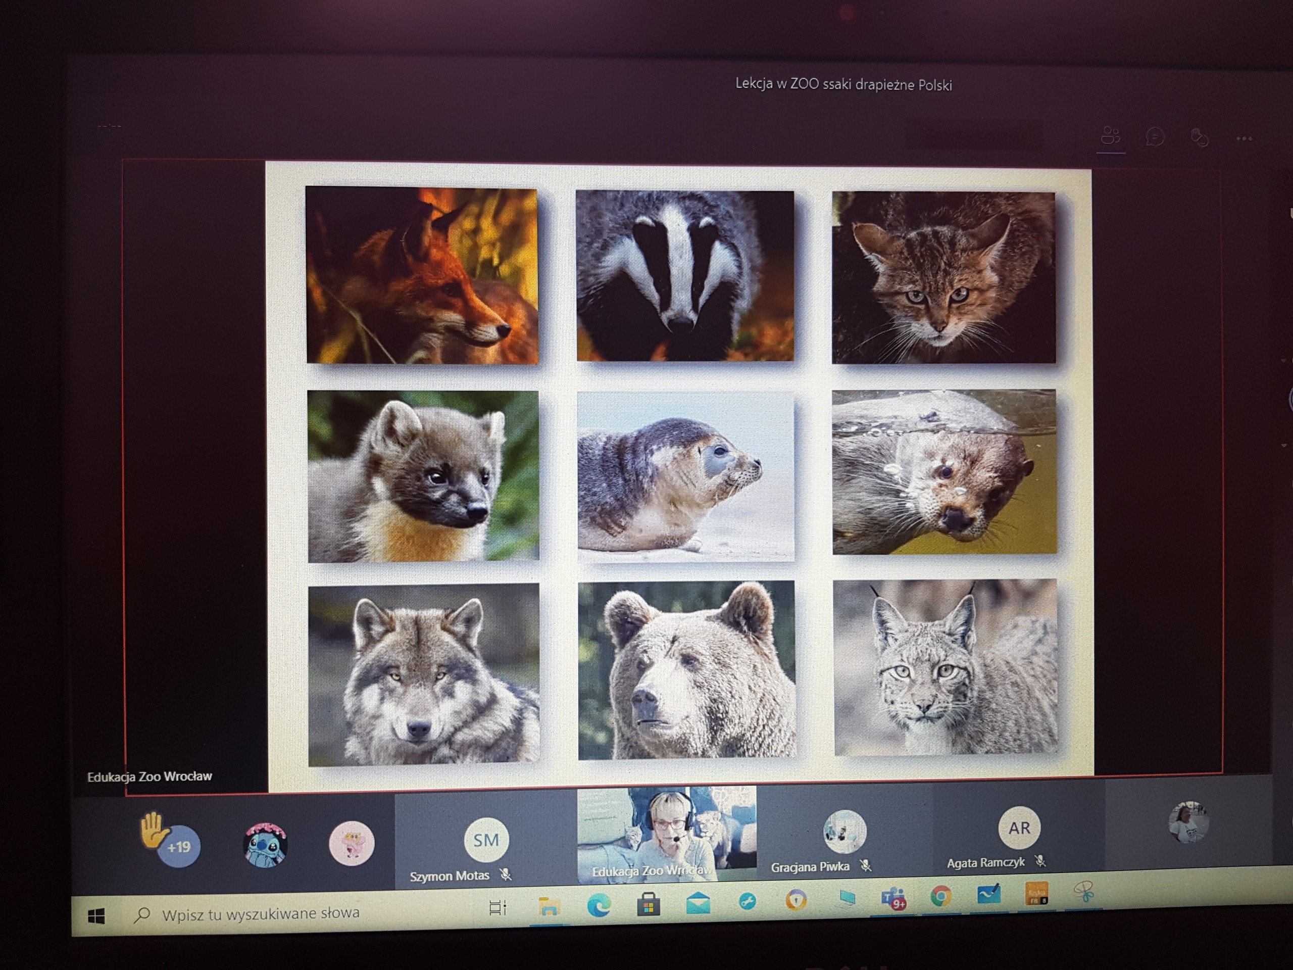Viewport: 1293px width, 970px height.
Task: Select Szymon Motas participant tile
Action: (x=485, y=841)
